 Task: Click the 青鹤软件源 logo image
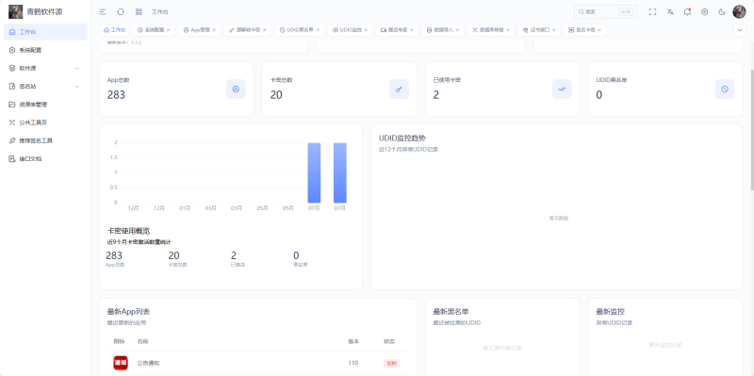pyautogui.click(x=15, y=11)
